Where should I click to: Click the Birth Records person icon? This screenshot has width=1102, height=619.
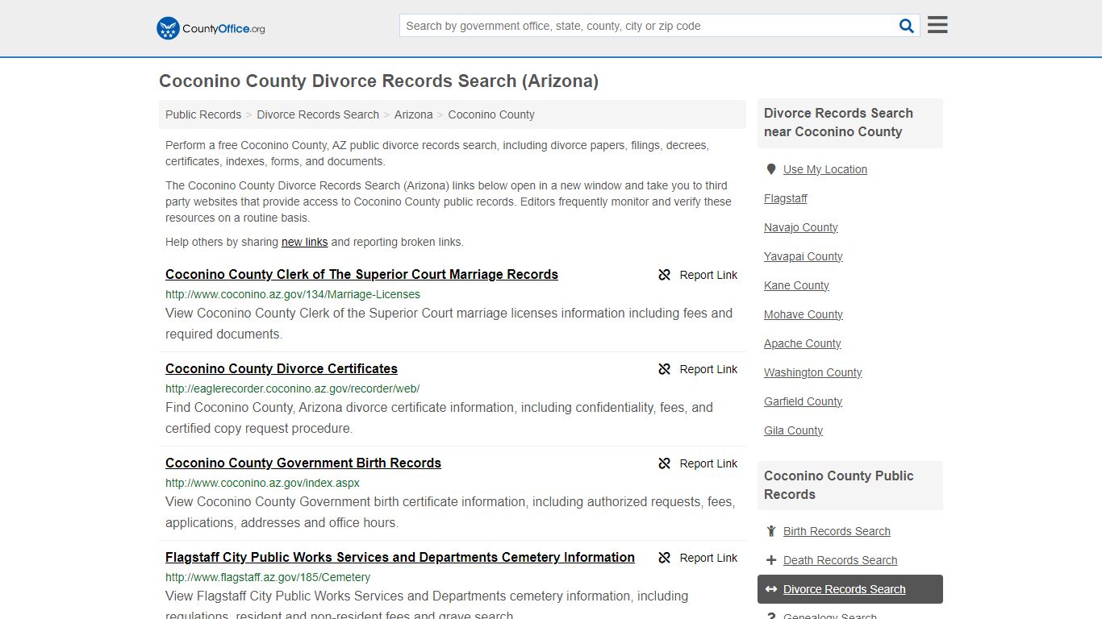click(771, 531)
